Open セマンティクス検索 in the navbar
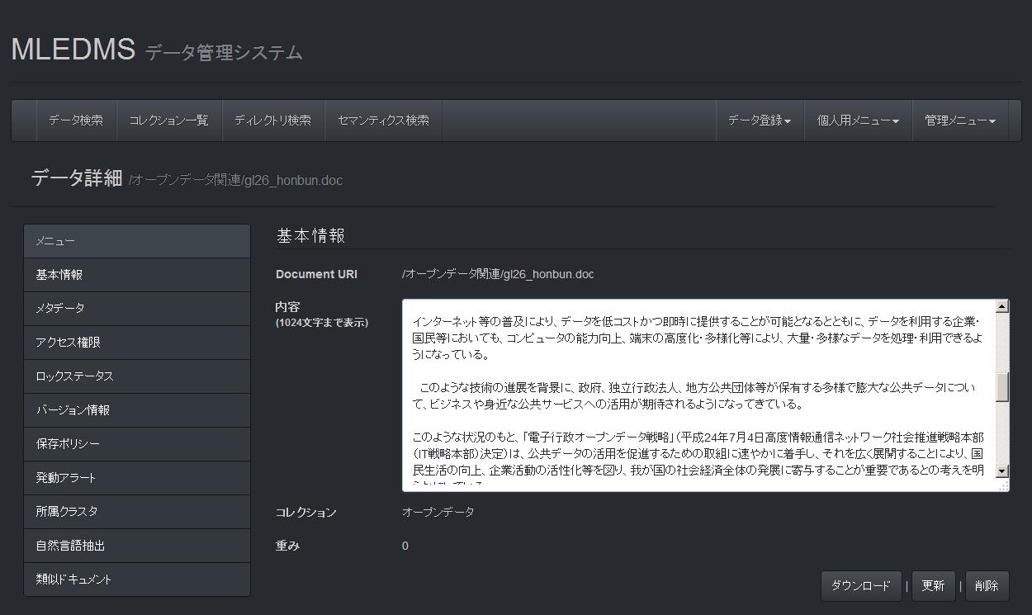 pyautogui.click(x=383, y=121)
